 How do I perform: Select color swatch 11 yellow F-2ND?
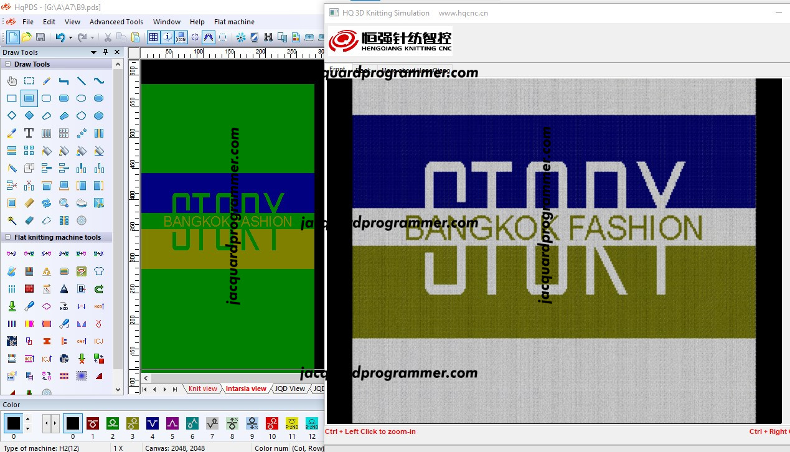point(292,423)
